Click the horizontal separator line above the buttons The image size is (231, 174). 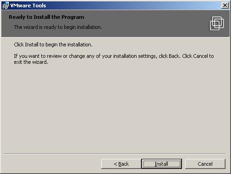pyautogui.click(x=115, y=153)
